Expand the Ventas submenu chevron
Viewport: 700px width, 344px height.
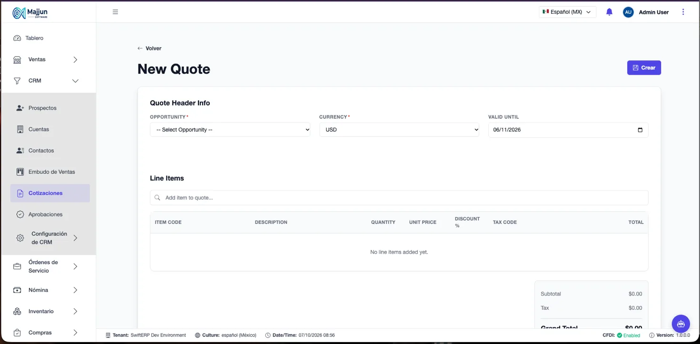(x=75, y=60)
